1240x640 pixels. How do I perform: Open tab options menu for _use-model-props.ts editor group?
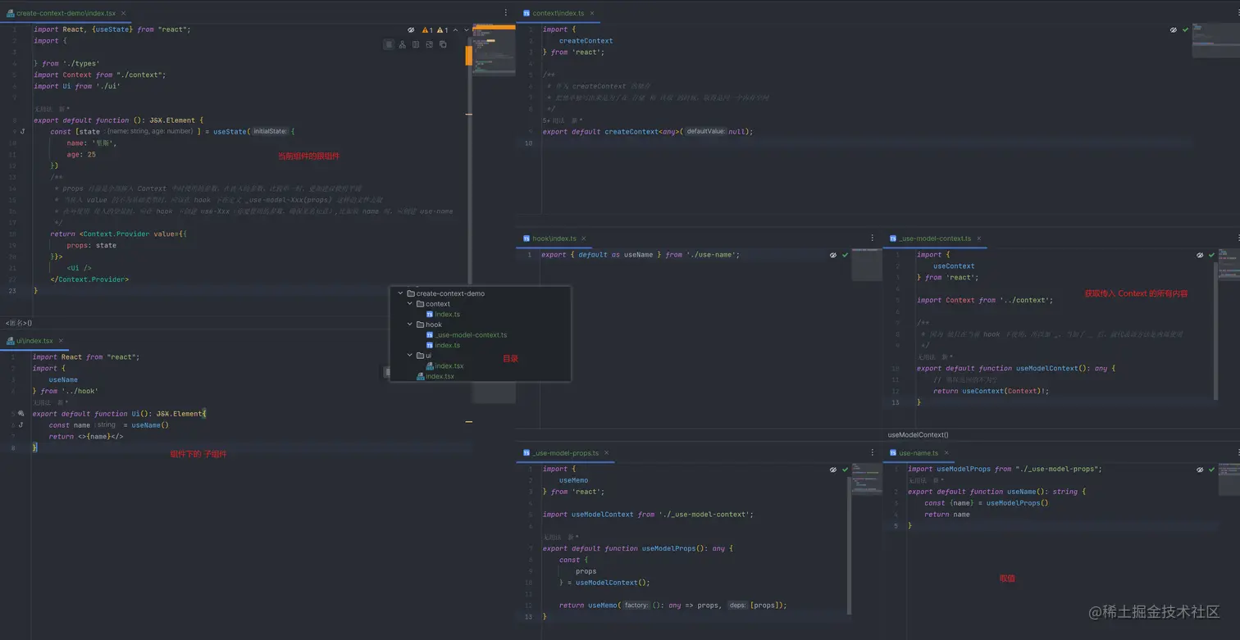point(872,452)
